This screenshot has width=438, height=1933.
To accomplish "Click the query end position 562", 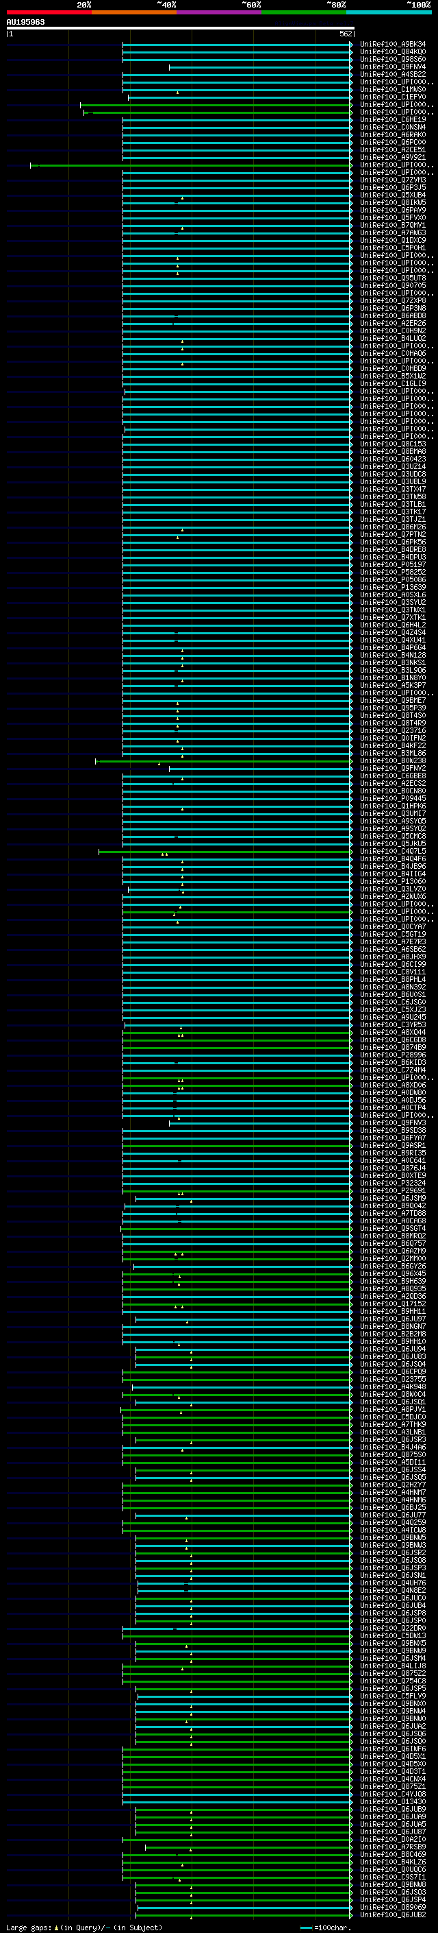I will [x=345, y=34].
